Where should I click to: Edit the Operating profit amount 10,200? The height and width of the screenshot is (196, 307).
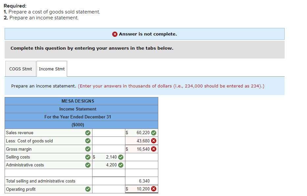point(141,189)
